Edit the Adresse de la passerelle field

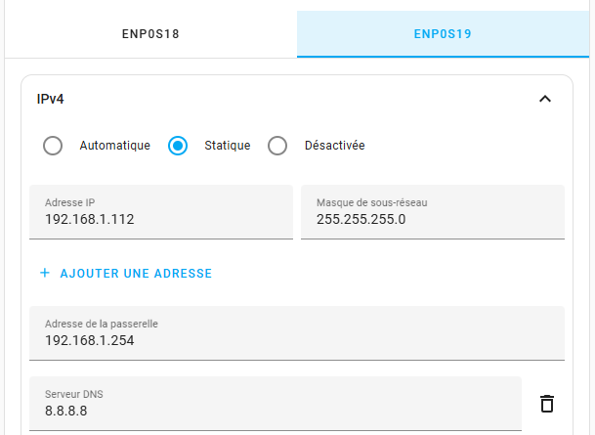coord(297,333)
